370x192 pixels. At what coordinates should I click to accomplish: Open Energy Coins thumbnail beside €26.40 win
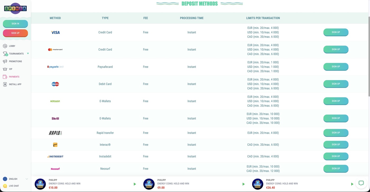(x=258, y=184)
